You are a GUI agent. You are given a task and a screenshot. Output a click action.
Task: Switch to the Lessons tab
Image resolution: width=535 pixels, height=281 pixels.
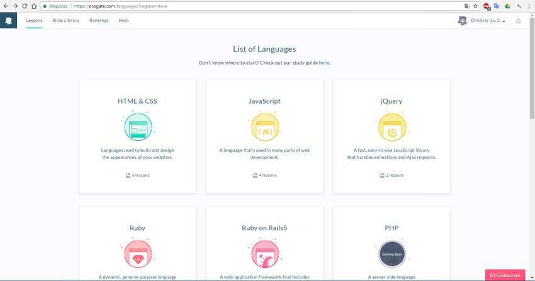coord(34,21)
